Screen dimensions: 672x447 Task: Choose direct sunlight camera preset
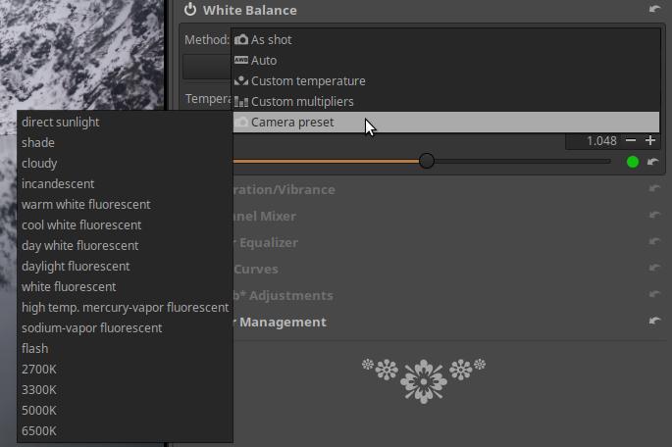coord(61,123)
